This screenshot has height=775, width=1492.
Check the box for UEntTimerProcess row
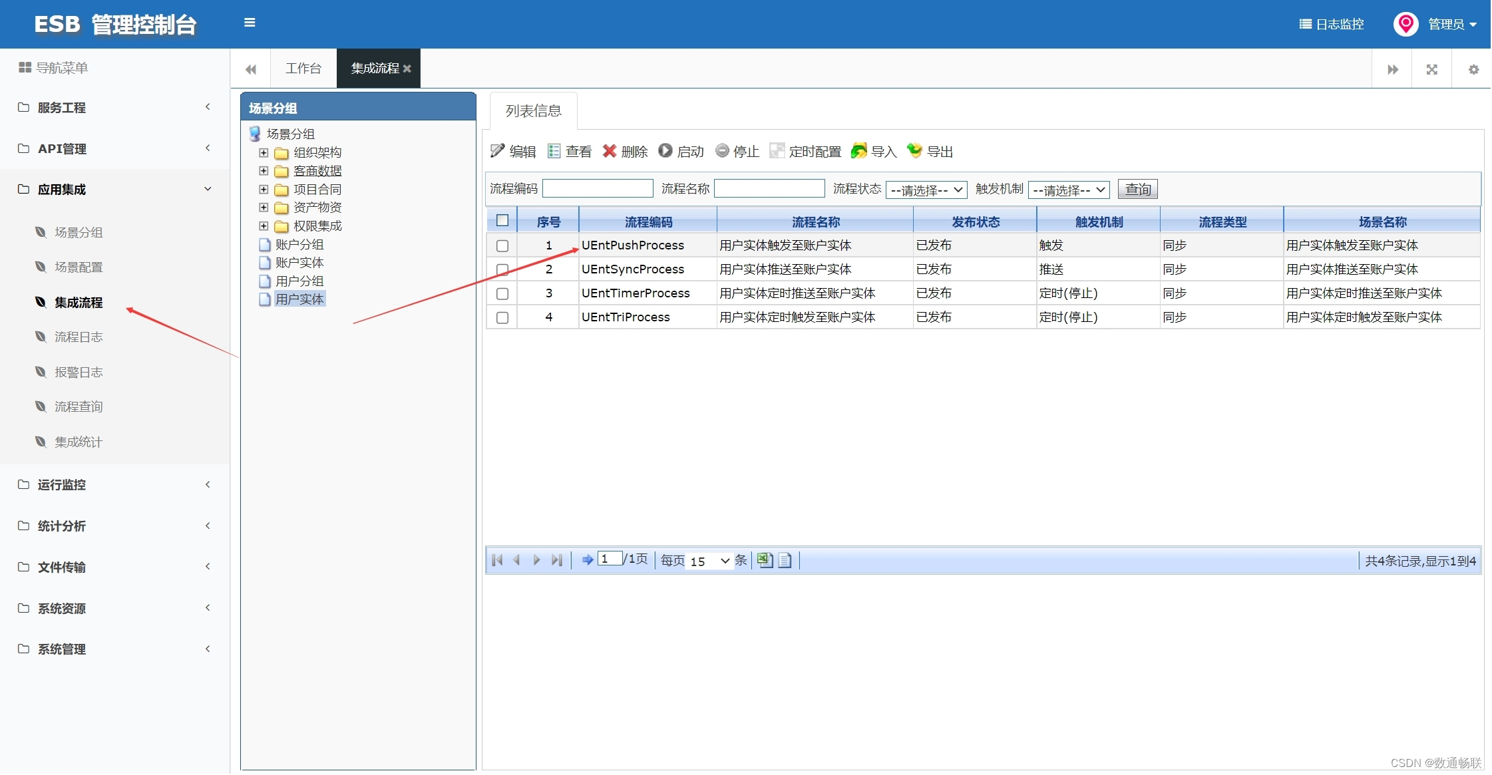[502, 294]
